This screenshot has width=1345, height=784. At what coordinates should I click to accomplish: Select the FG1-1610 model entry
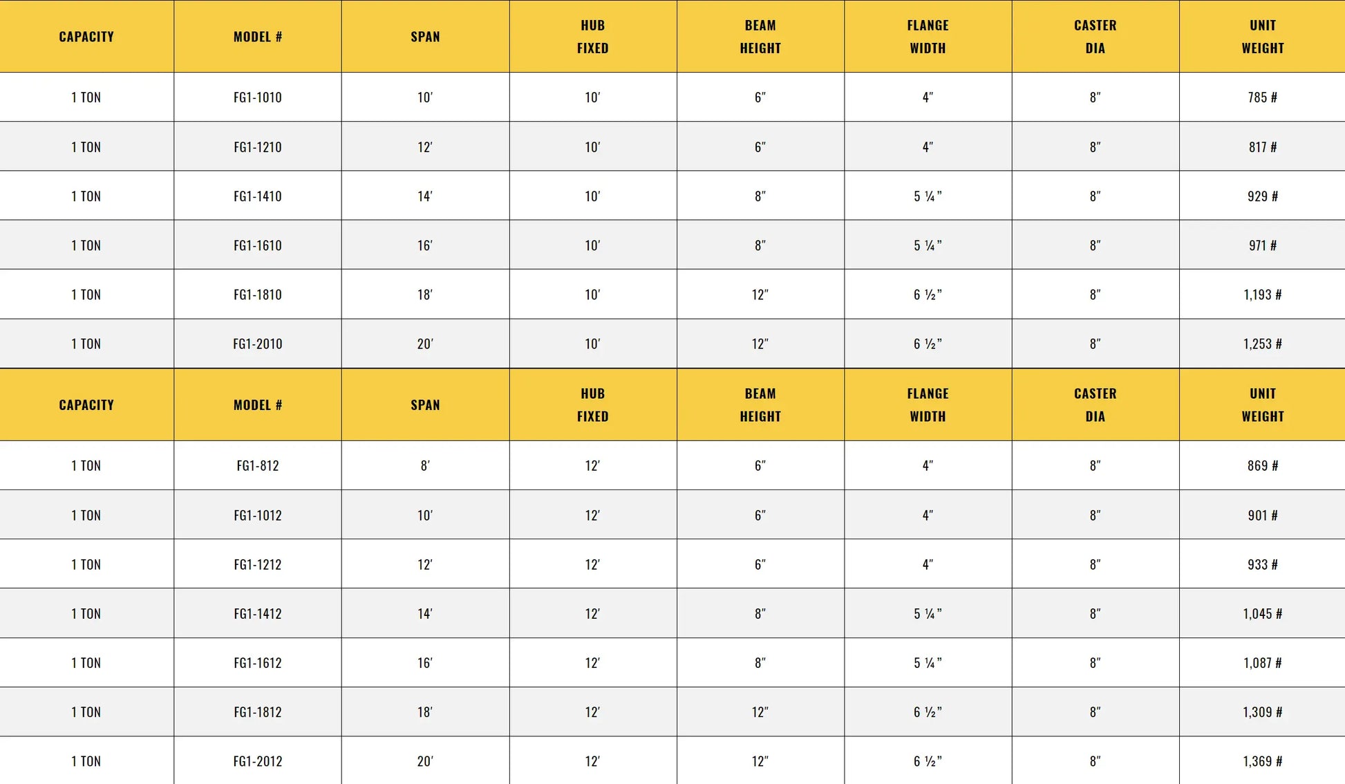[258, 245]
